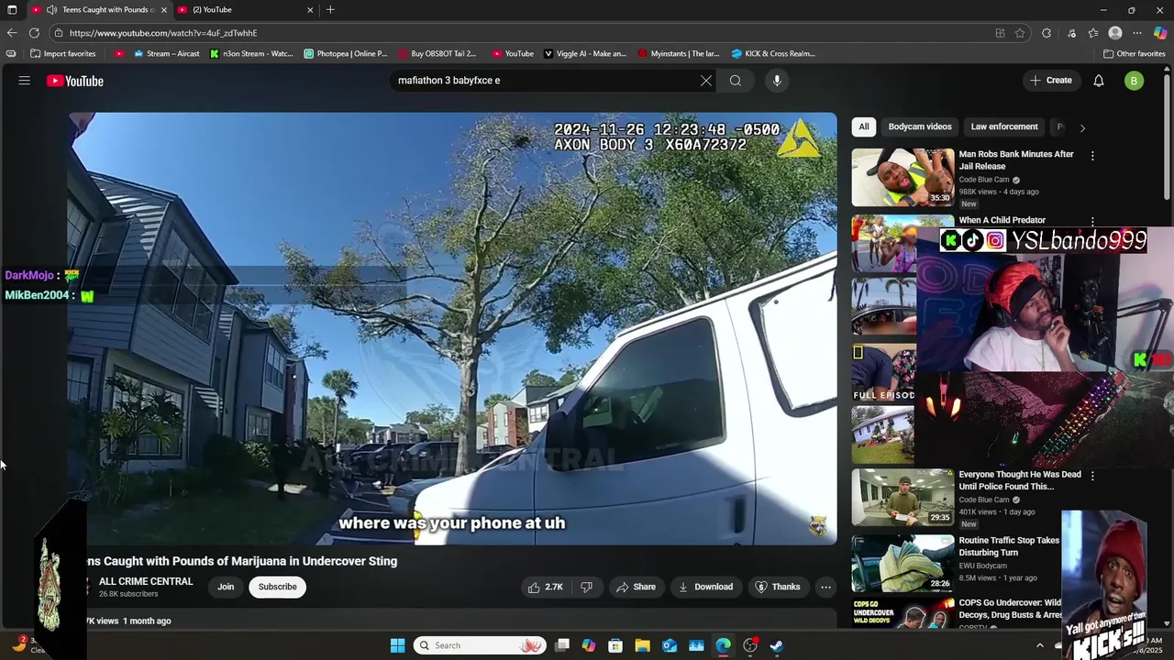Open the Windows Start menu
This screenshot has width=1174, height=660.
[397, 645]
